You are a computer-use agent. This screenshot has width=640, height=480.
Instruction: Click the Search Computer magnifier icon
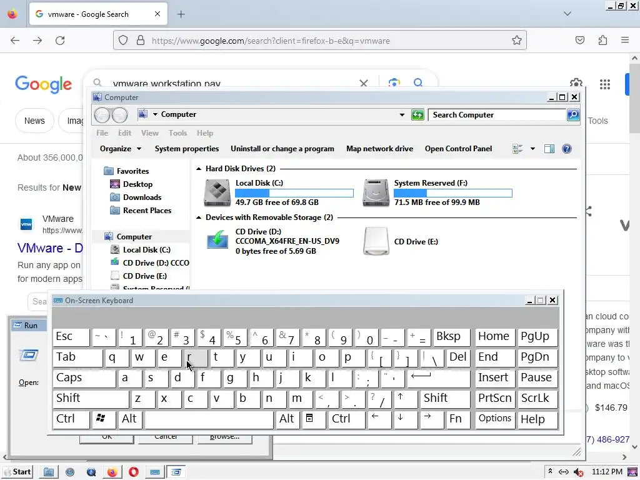573,115
